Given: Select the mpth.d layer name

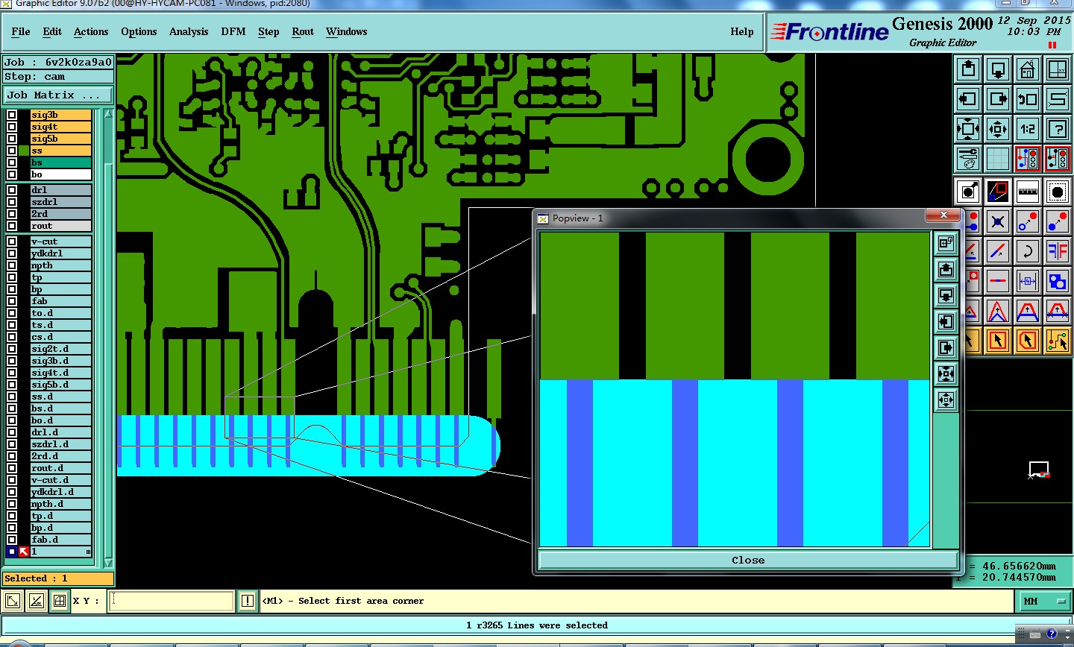Looking at the screenshot, I should (x=60, y=504).
